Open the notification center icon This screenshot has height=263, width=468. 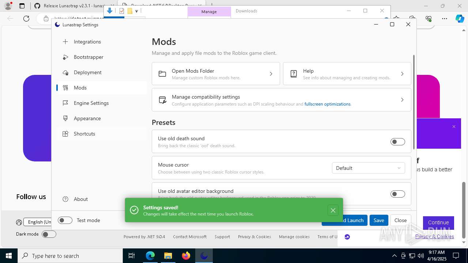pyautogui.click(x=456, y=256)
